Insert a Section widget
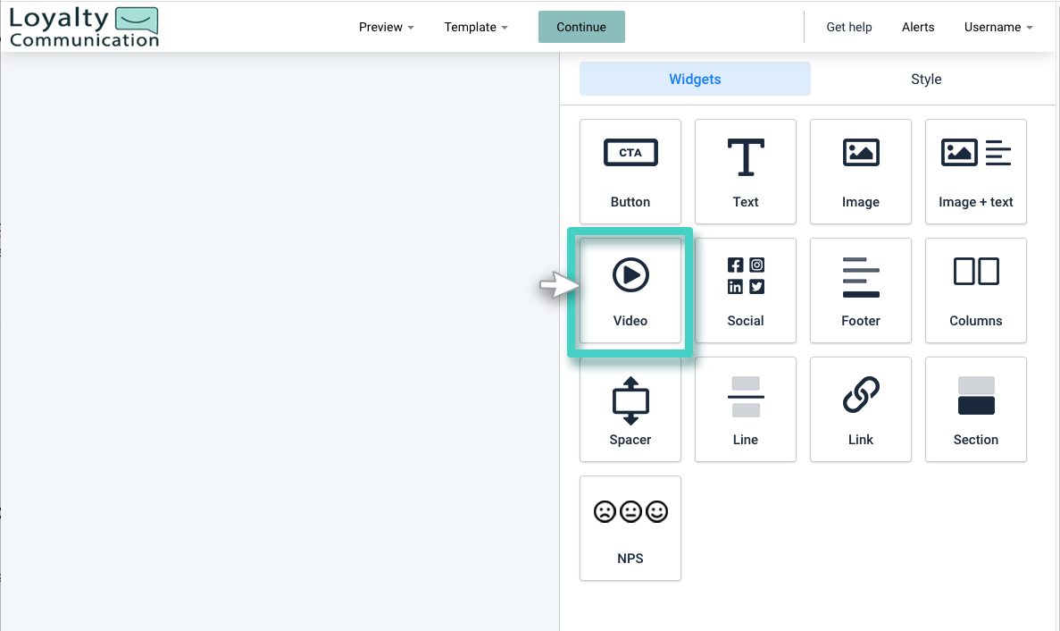Screen dimensions: 1060x631 pos(975,410)
